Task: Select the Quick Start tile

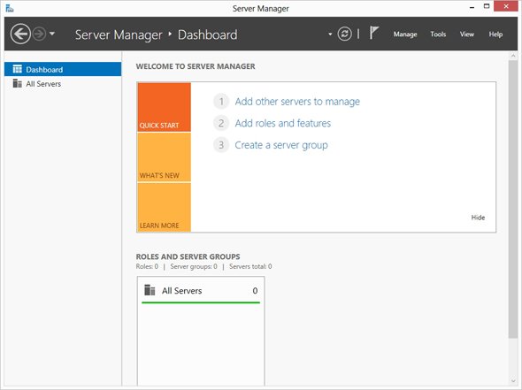Action: [165, 107]
